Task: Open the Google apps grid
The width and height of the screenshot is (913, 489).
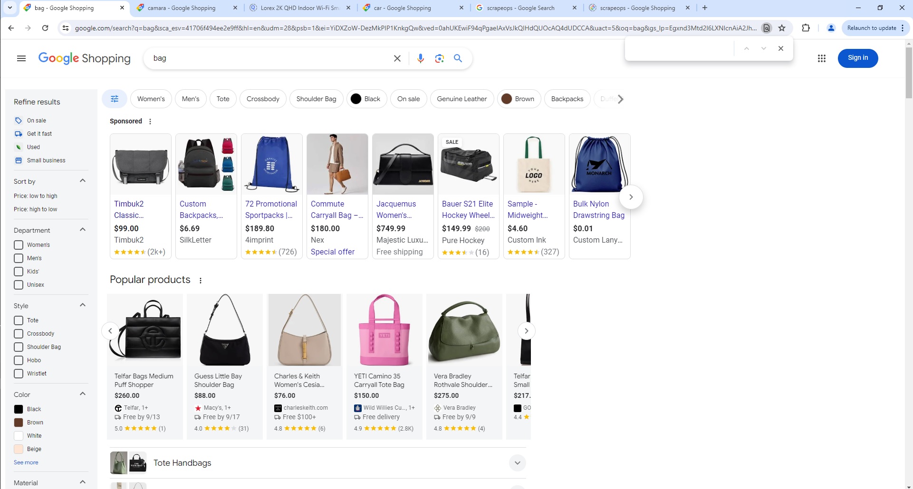Action: 822,58
